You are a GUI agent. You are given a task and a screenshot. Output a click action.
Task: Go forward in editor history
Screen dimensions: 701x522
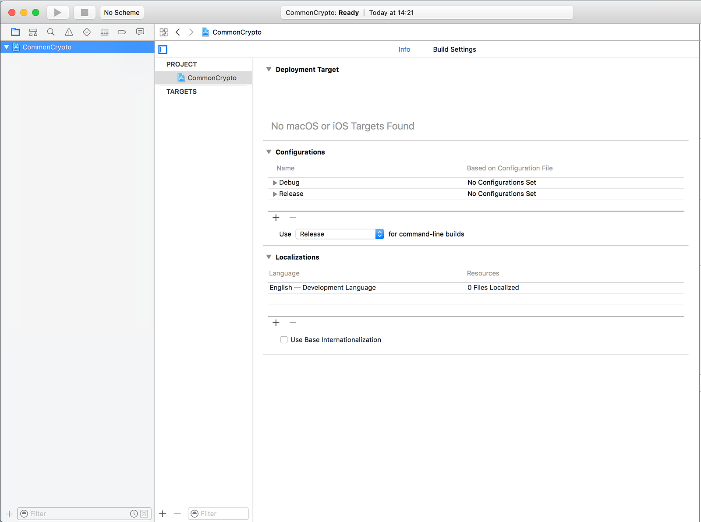[x=191, y=32]
